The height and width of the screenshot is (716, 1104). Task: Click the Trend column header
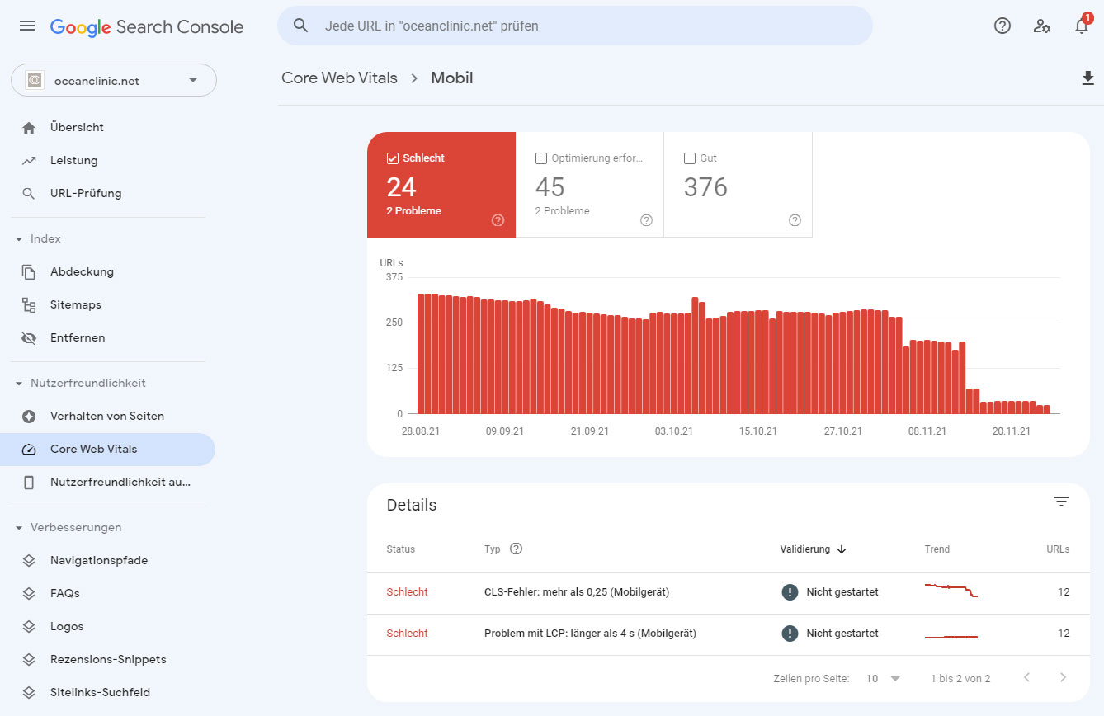937,549
